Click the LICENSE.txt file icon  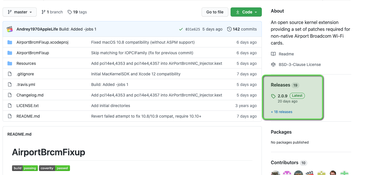tap(10, 106)
